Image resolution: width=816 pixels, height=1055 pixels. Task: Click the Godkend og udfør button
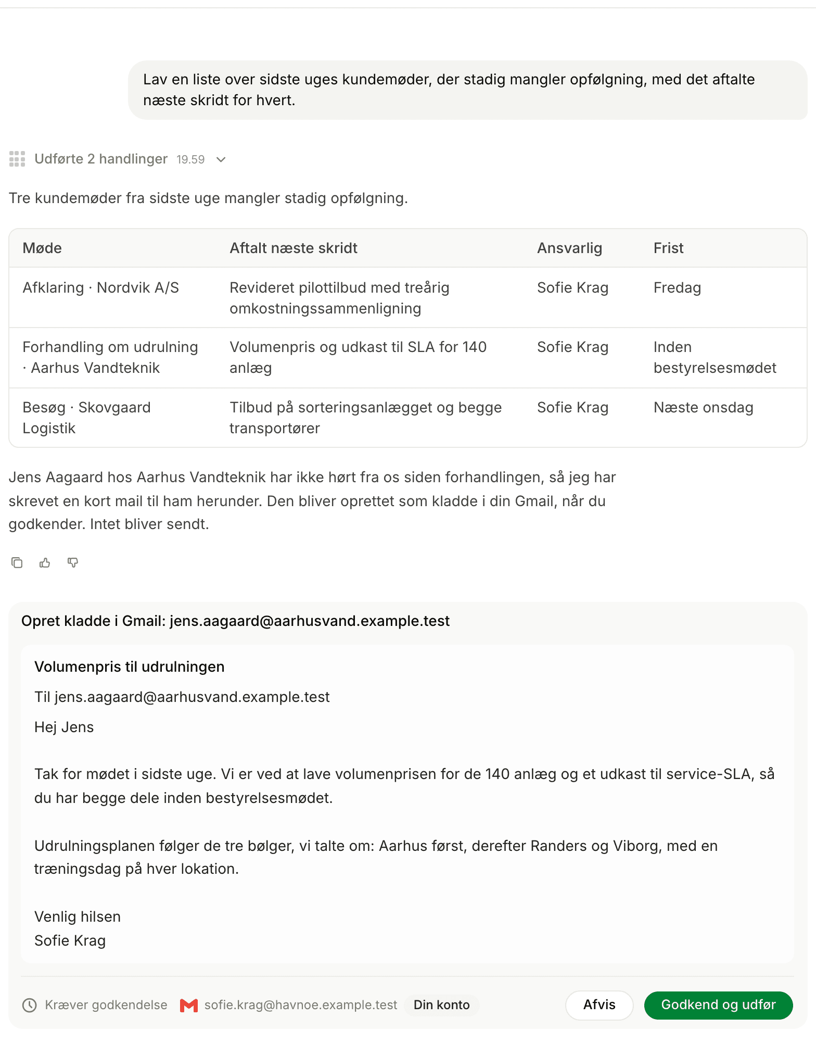(718, 1005)
